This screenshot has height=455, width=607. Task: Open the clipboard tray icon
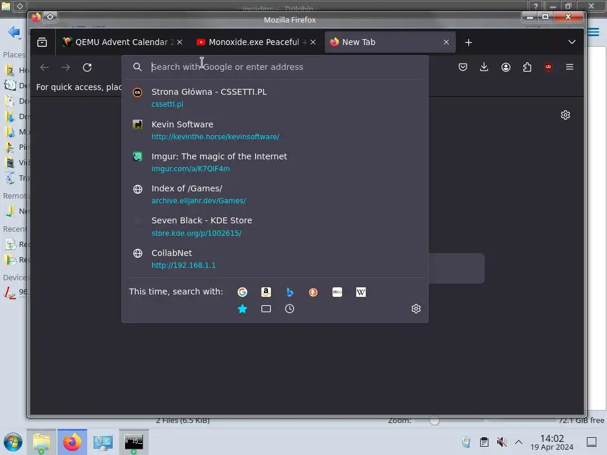(484, 442)
